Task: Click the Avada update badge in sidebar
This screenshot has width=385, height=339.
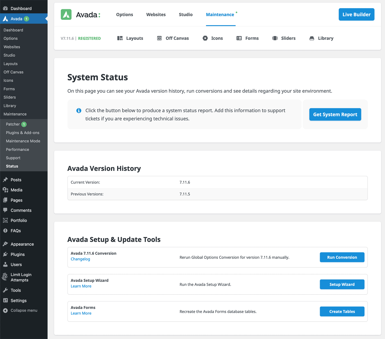Action: point(26,19)
